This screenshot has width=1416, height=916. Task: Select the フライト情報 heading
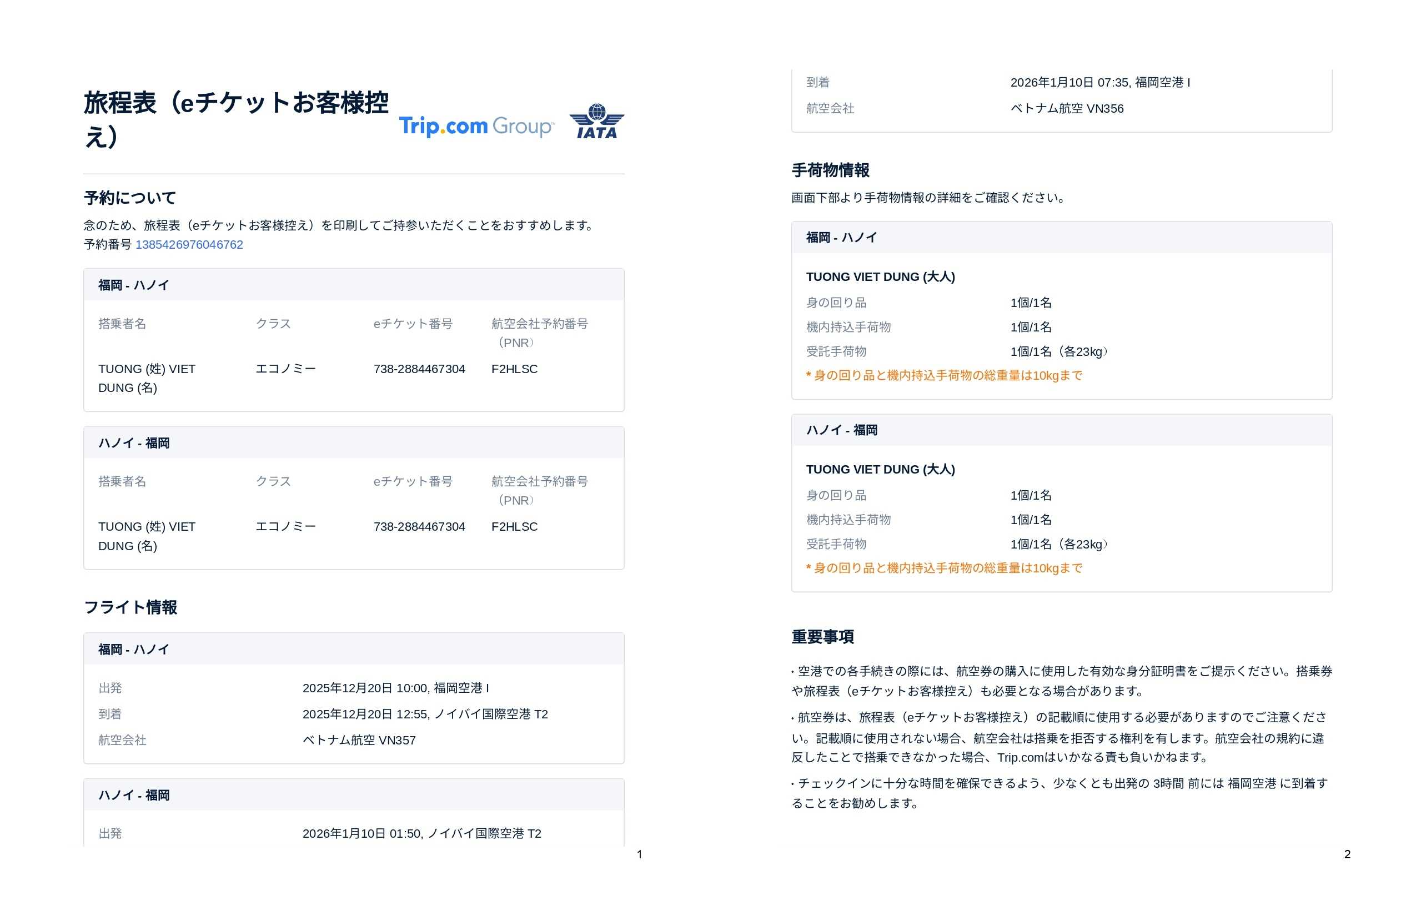click(x=130, y=607)
